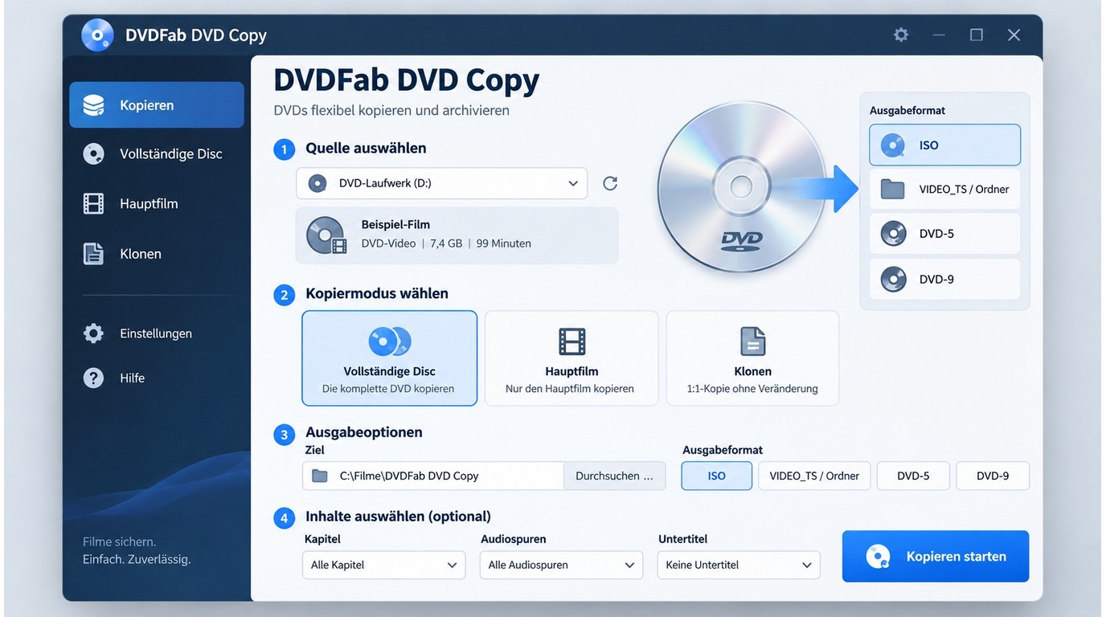The height and width of the screenshot is (617, 1106).
Task: Open the Alle Kapitel dropdown
Action: 384,565
